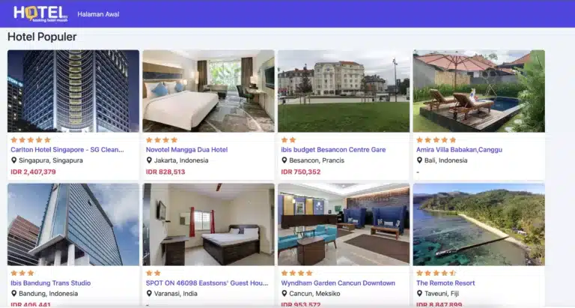The height and width of the screenshot is (308, 575).
Task: Click location pin icon beside Singapura, Singapura
Action: [x=14, y=160]
